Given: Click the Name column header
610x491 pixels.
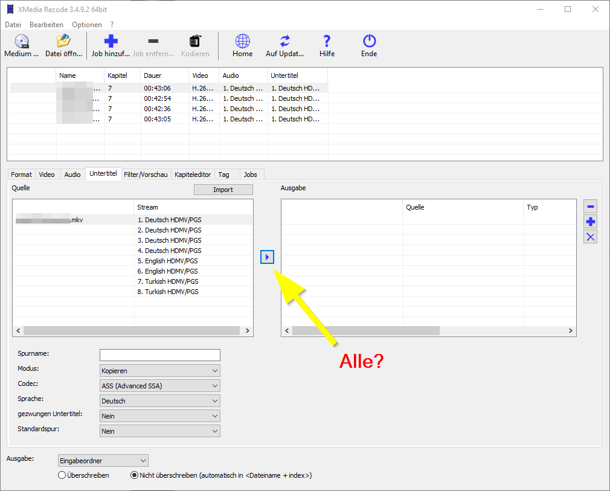Looking at the screenshot, I should [80, 75].
